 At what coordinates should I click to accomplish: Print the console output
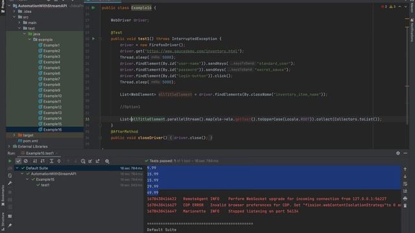pyautogui.click(x=405, y=199)
